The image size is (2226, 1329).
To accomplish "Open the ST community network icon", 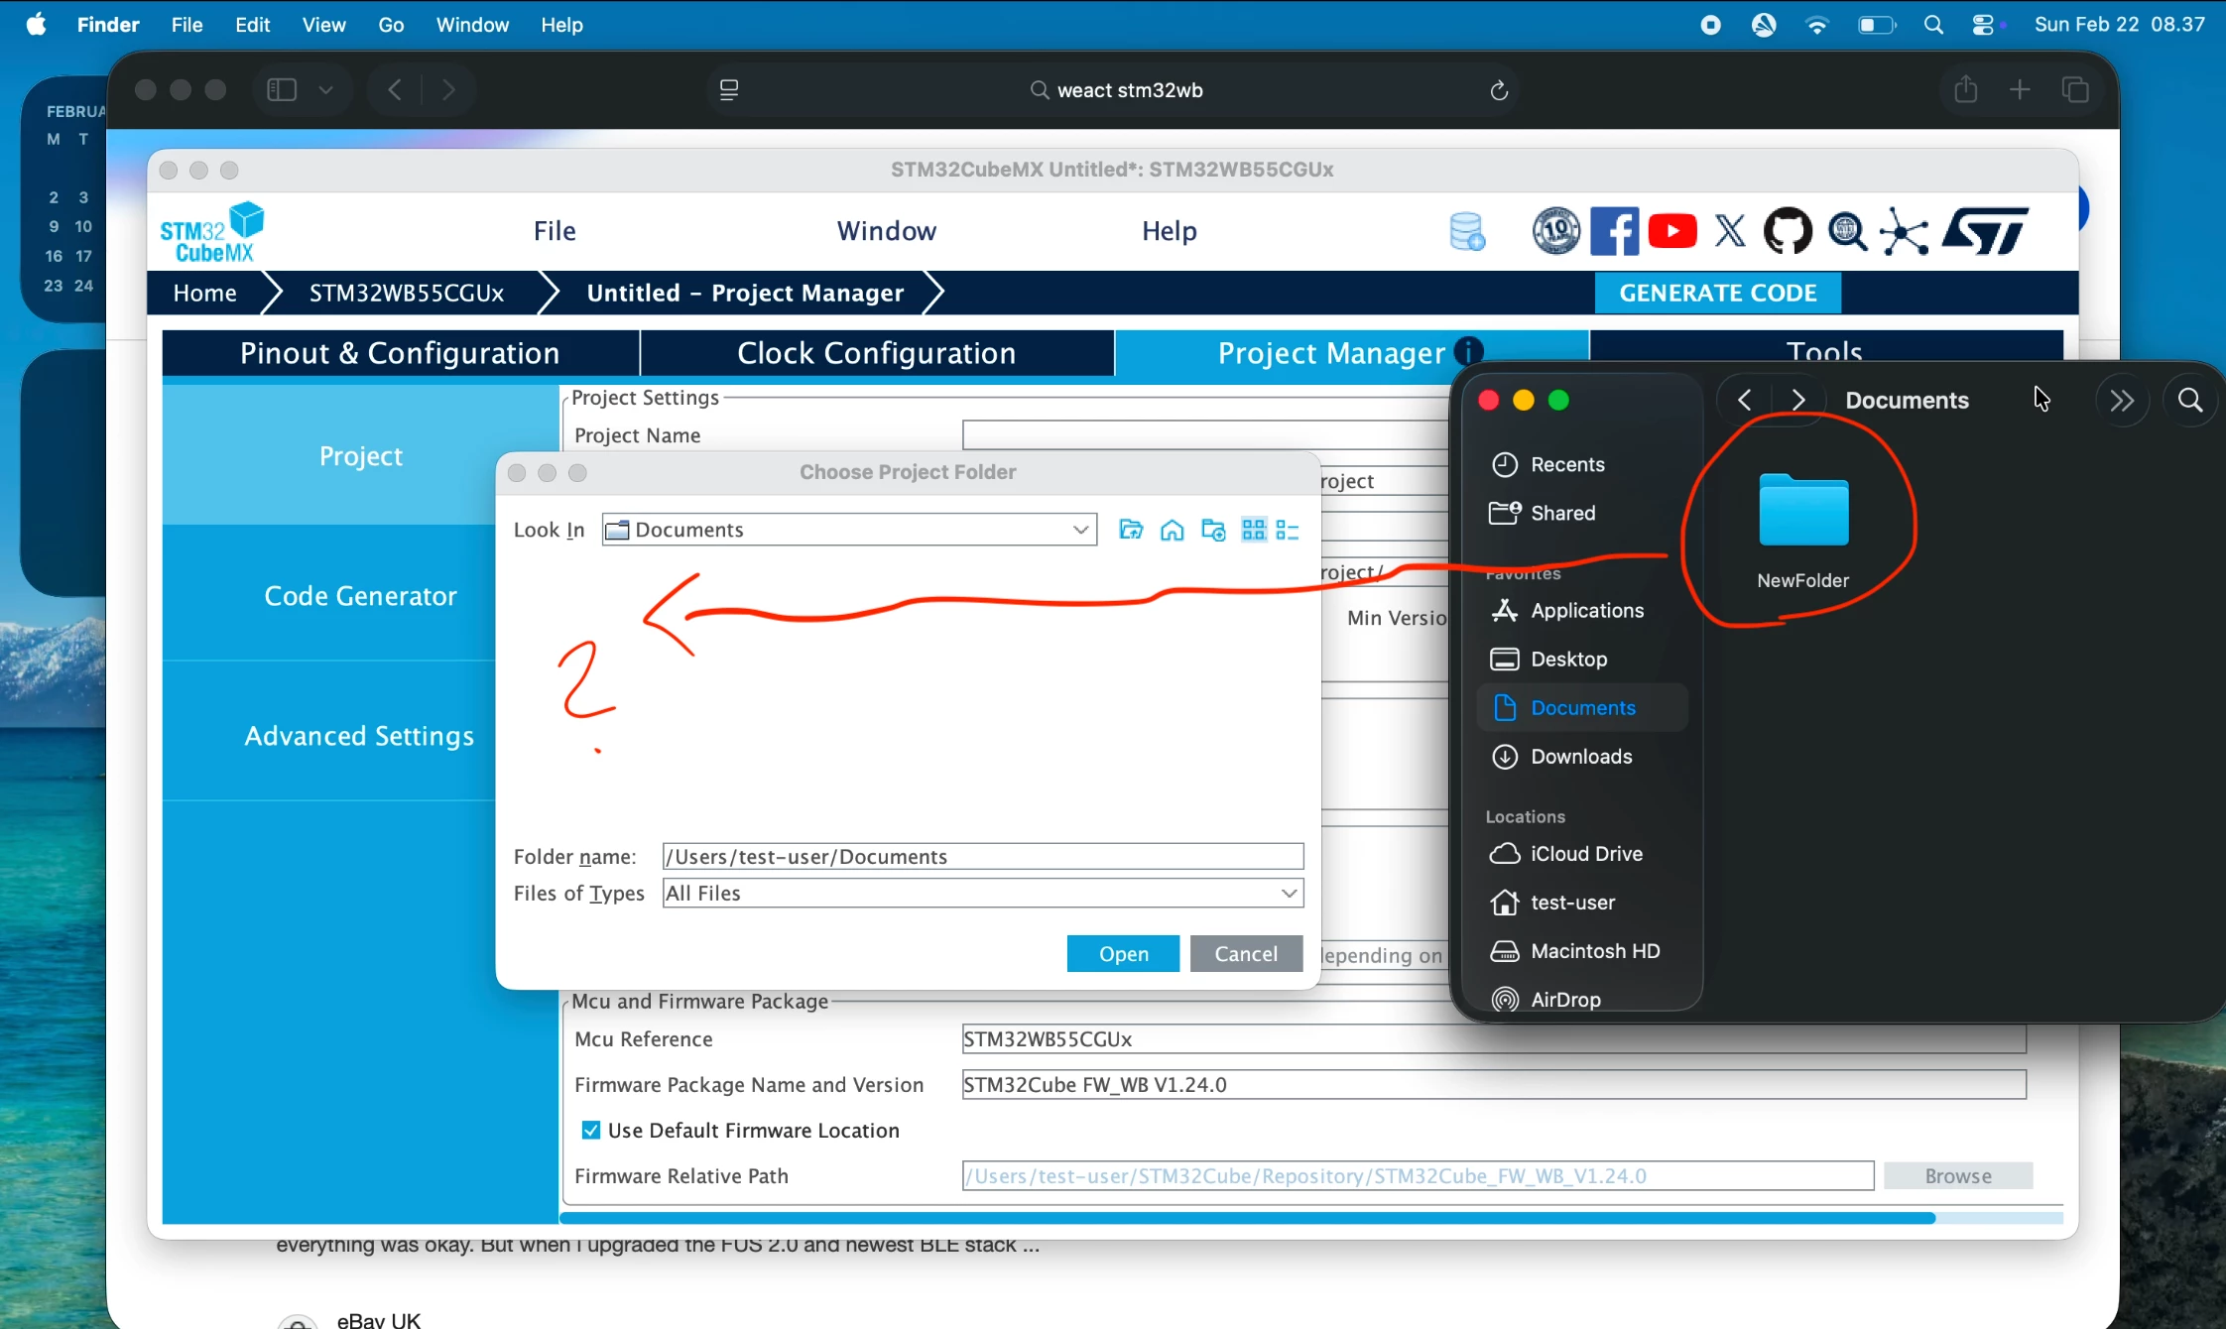I will [1905, 231].
